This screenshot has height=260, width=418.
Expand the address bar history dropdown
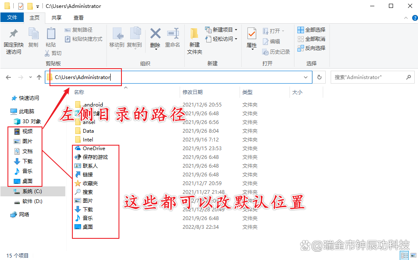pos(306,77)
